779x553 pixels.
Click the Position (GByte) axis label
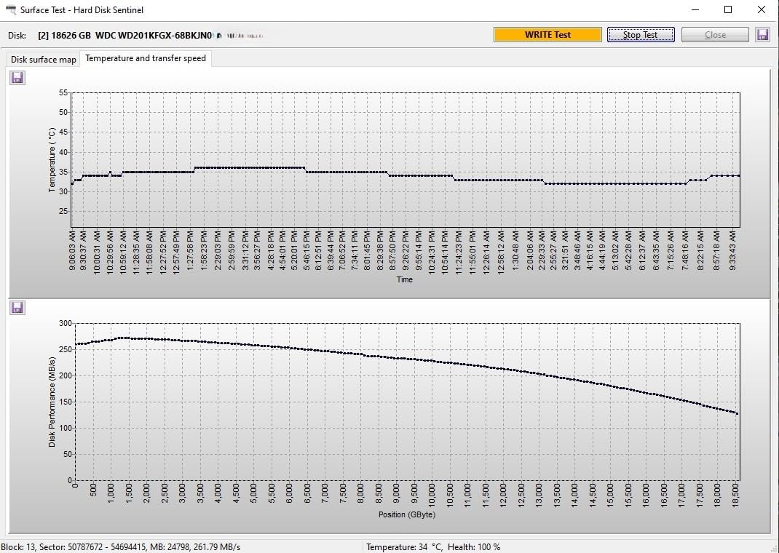point(406,514)
